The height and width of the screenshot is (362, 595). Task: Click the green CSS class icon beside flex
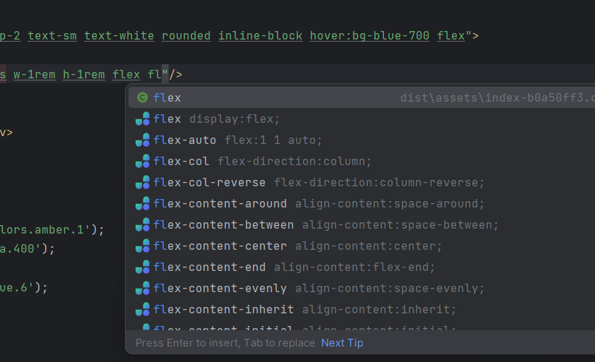[x=143, y=97]
